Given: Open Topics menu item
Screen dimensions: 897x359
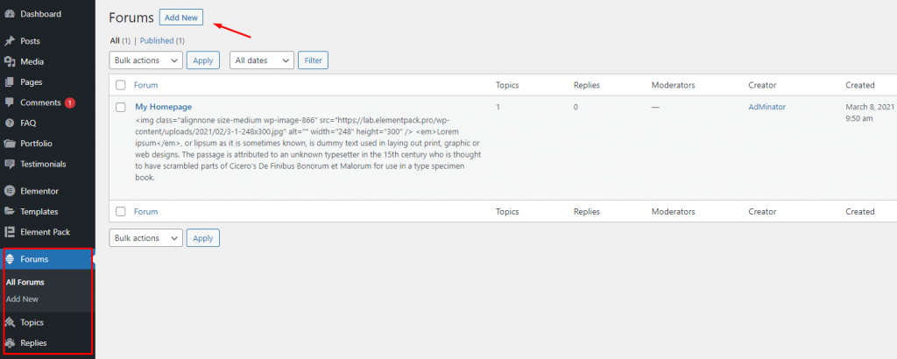Looking at the screenshot, I should click(47, 322).
